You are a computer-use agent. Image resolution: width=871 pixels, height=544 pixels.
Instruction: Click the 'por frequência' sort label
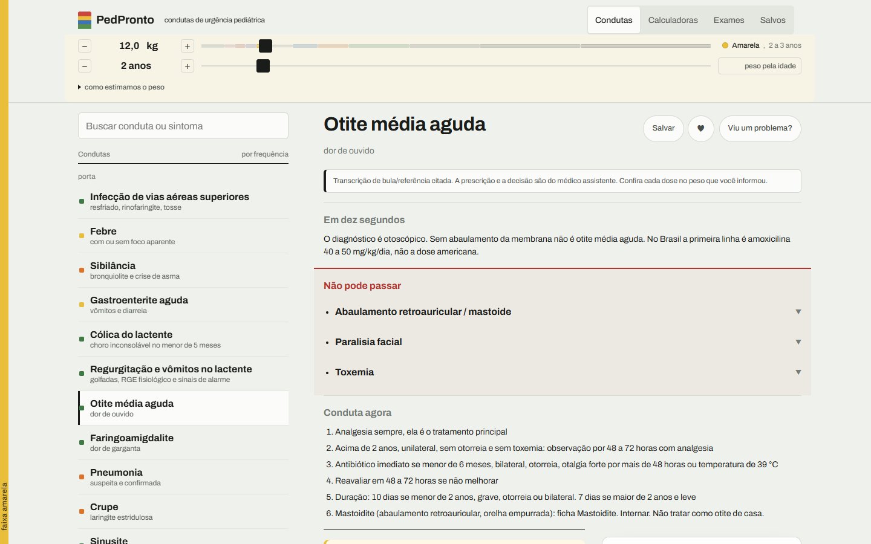click(265, 154)
